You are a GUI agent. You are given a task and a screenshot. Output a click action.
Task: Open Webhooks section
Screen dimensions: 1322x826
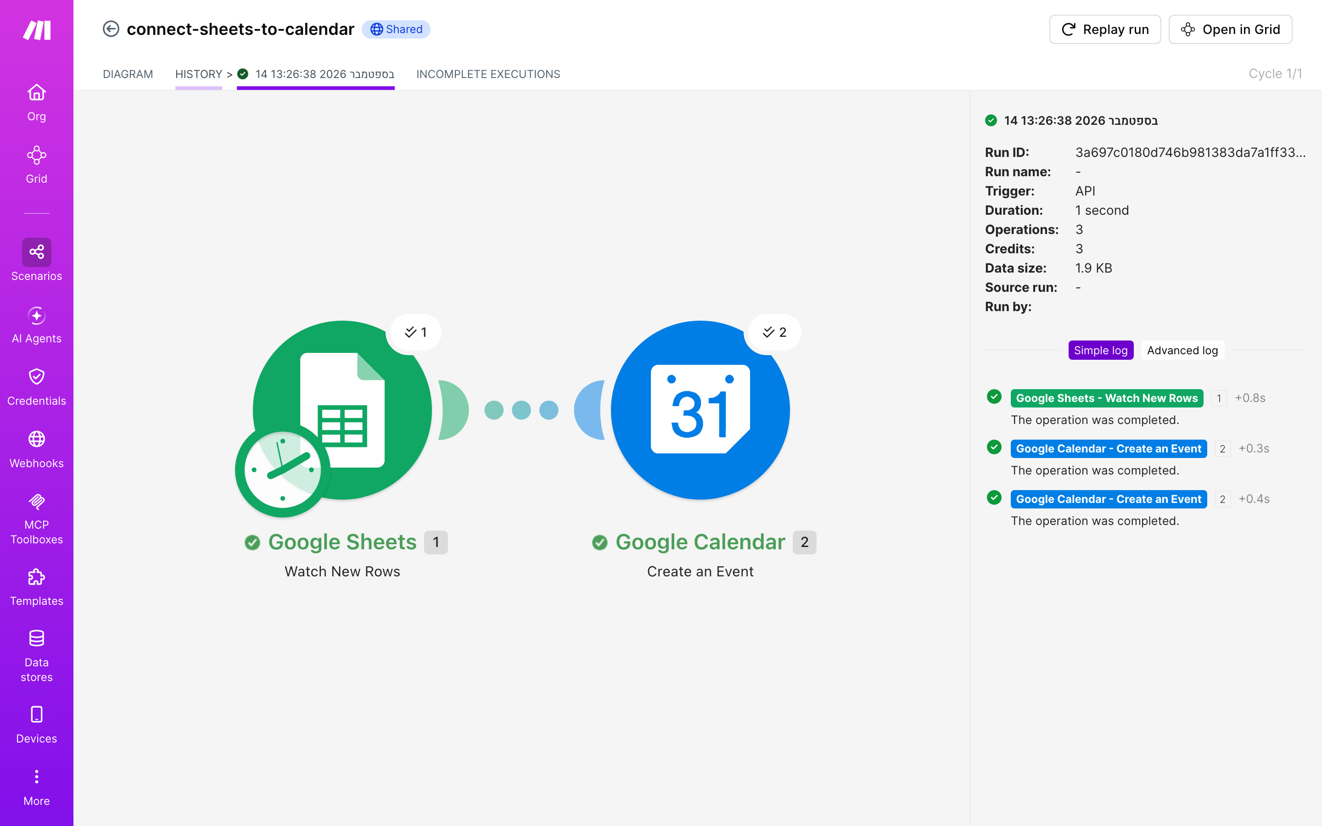click(37, 450)
